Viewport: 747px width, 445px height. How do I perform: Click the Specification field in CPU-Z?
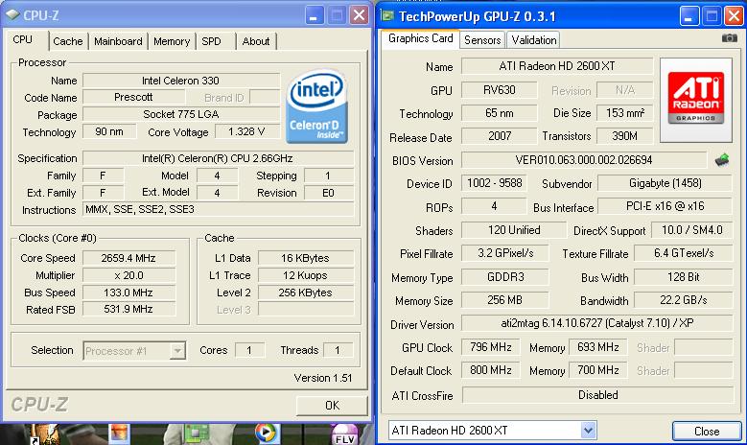[x=219, y=158]
